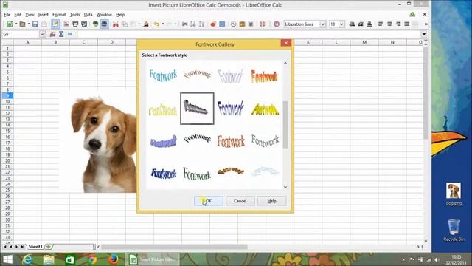Click the Undo arrow icon
The width and height of the screenshot is (472, 266).
tap(156, 24)
